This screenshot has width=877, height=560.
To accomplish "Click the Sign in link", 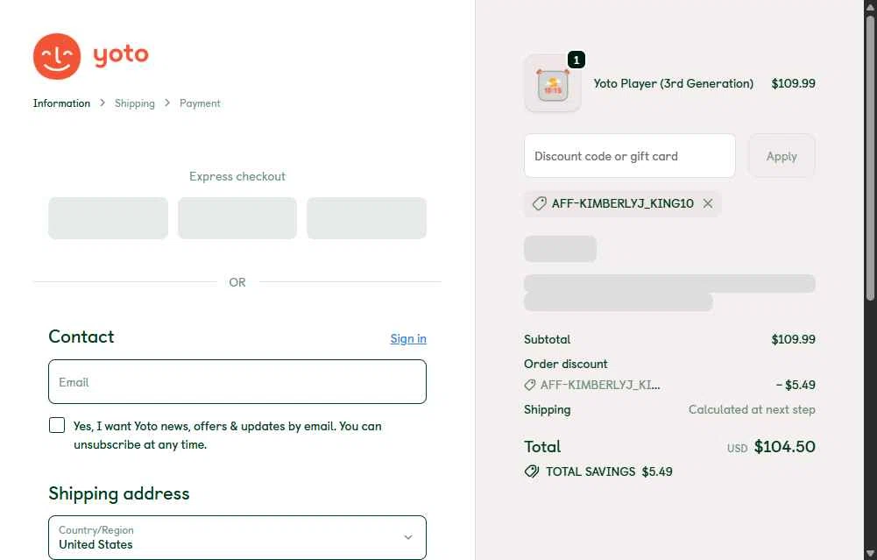I will pyautogui.click(x=408, y=338).
